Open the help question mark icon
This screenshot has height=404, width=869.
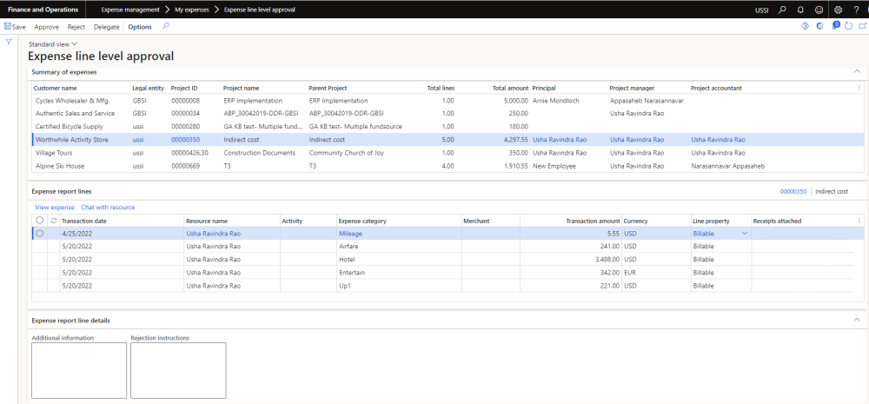pos(856,10)
